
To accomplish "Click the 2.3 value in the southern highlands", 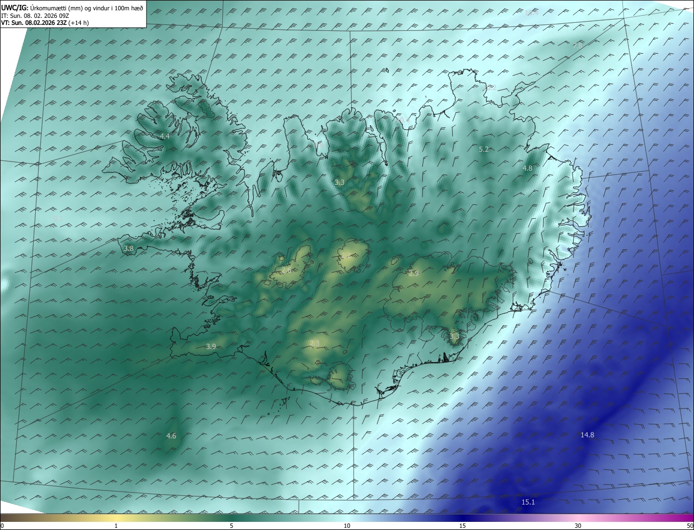I will tap(314, 343).
